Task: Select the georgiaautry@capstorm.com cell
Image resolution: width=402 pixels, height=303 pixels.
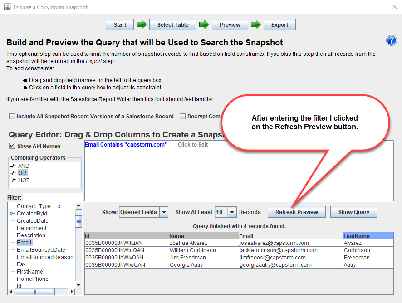Action: click(x=291, y=265)
